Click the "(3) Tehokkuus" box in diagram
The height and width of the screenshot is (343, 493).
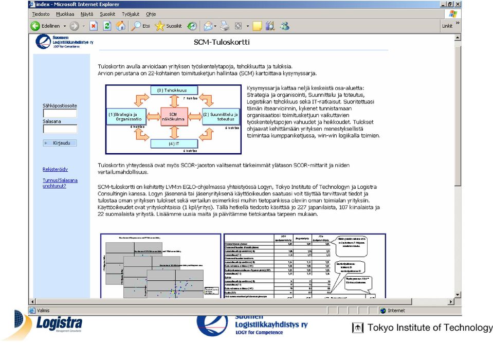(174, 90)
